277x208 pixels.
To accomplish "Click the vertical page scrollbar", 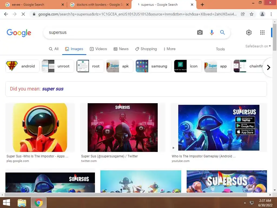I will tap(275, 37).
